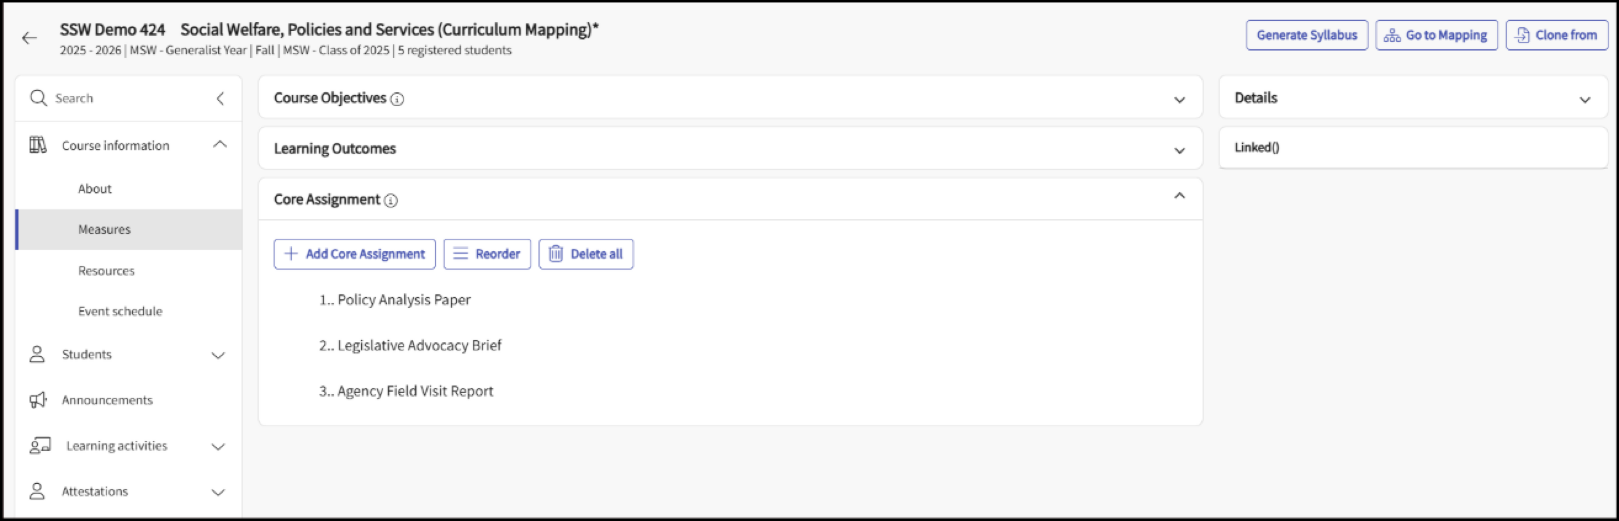Open the About sidebar item

tap(95, 188)
